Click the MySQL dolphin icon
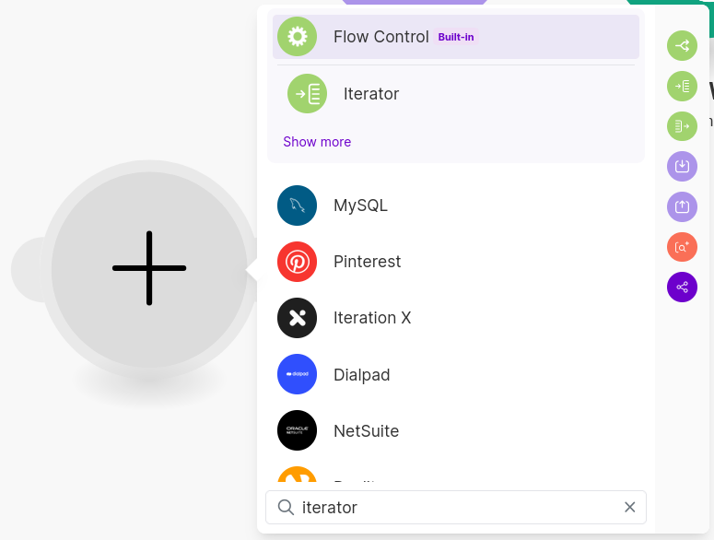Image resolution: width=714 pixels, height=540 pixels. click(298, 205)
